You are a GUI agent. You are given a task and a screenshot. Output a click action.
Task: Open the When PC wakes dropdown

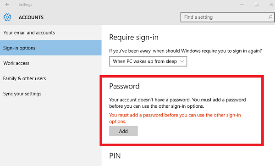[148, 61]
